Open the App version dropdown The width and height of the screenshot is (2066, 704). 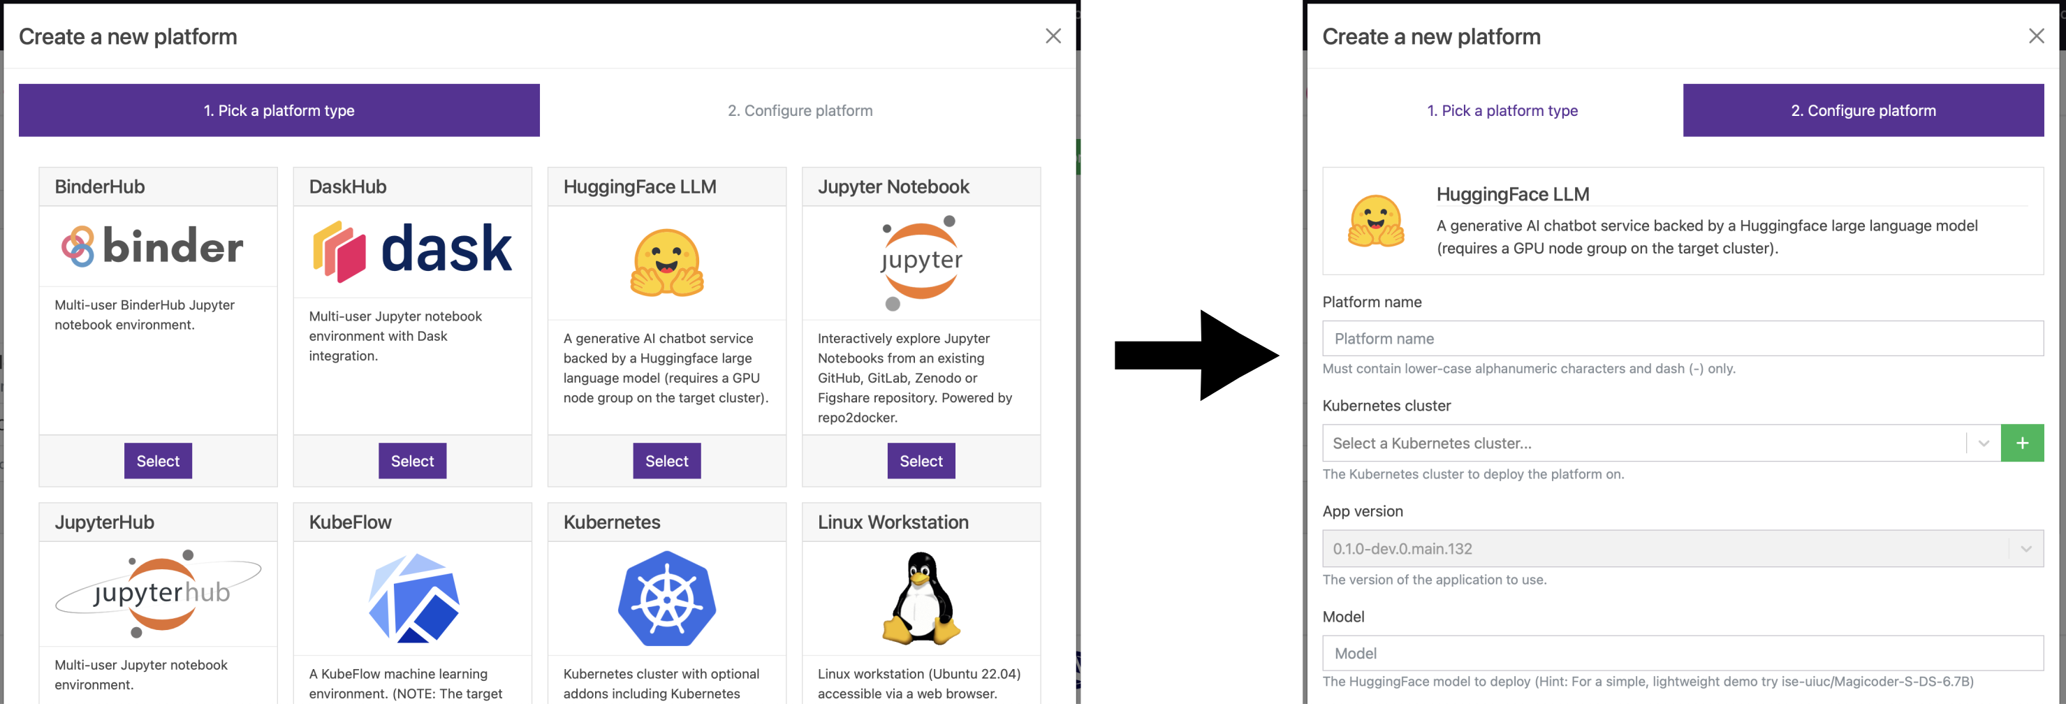[x=1683, y=548]
